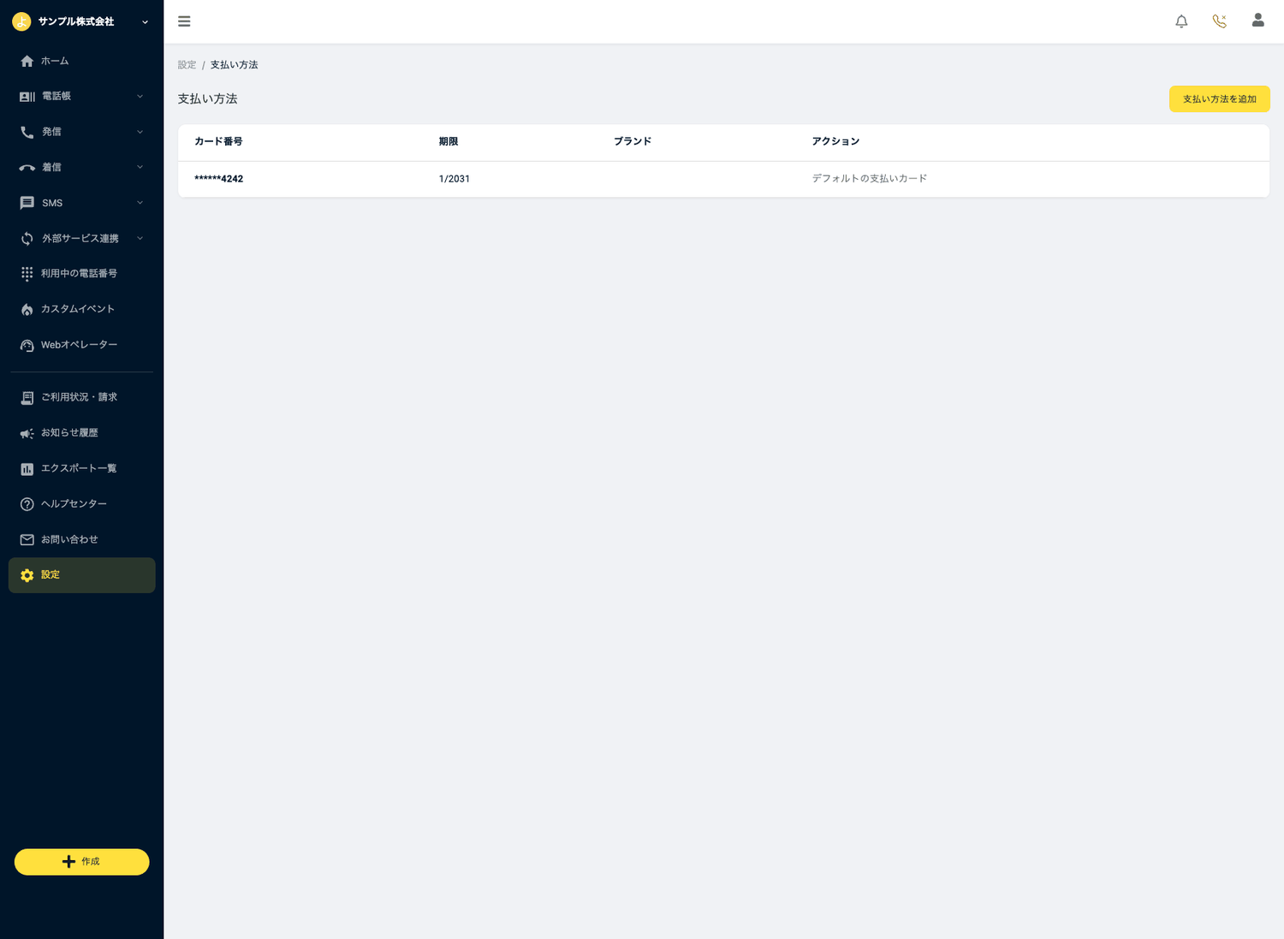This screenshot has height=939, width=1284.
Task: Open the user account profile icon
Action: (x=1257, y=21)
